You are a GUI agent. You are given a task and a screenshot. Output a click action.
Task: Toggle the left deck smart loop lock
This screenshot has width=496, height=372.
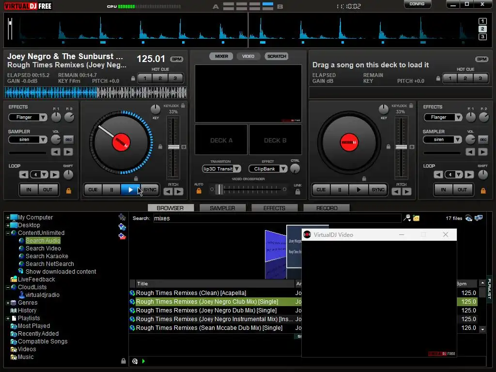coord(69,190)
